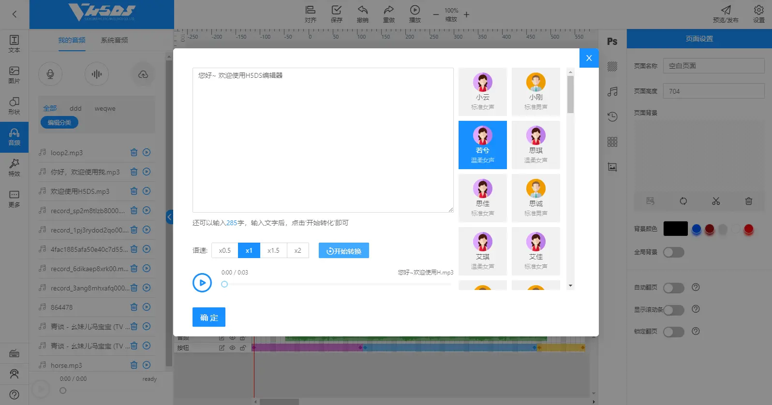Pick the black background color swatch
This screenshot has height=405, width=772.
coord(675,229)
